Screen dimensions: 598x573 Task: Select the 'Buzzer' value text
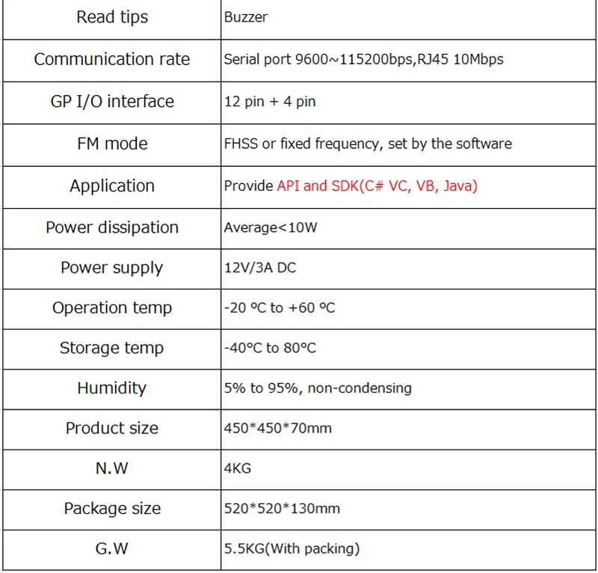246,17
